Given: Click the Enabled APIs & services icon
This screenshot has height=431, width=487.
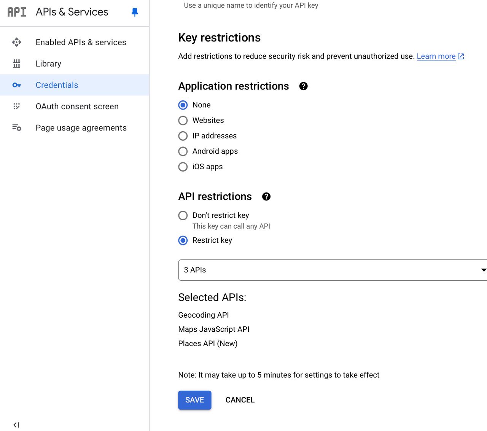Looking at the screenshot, I should point(17,42).
